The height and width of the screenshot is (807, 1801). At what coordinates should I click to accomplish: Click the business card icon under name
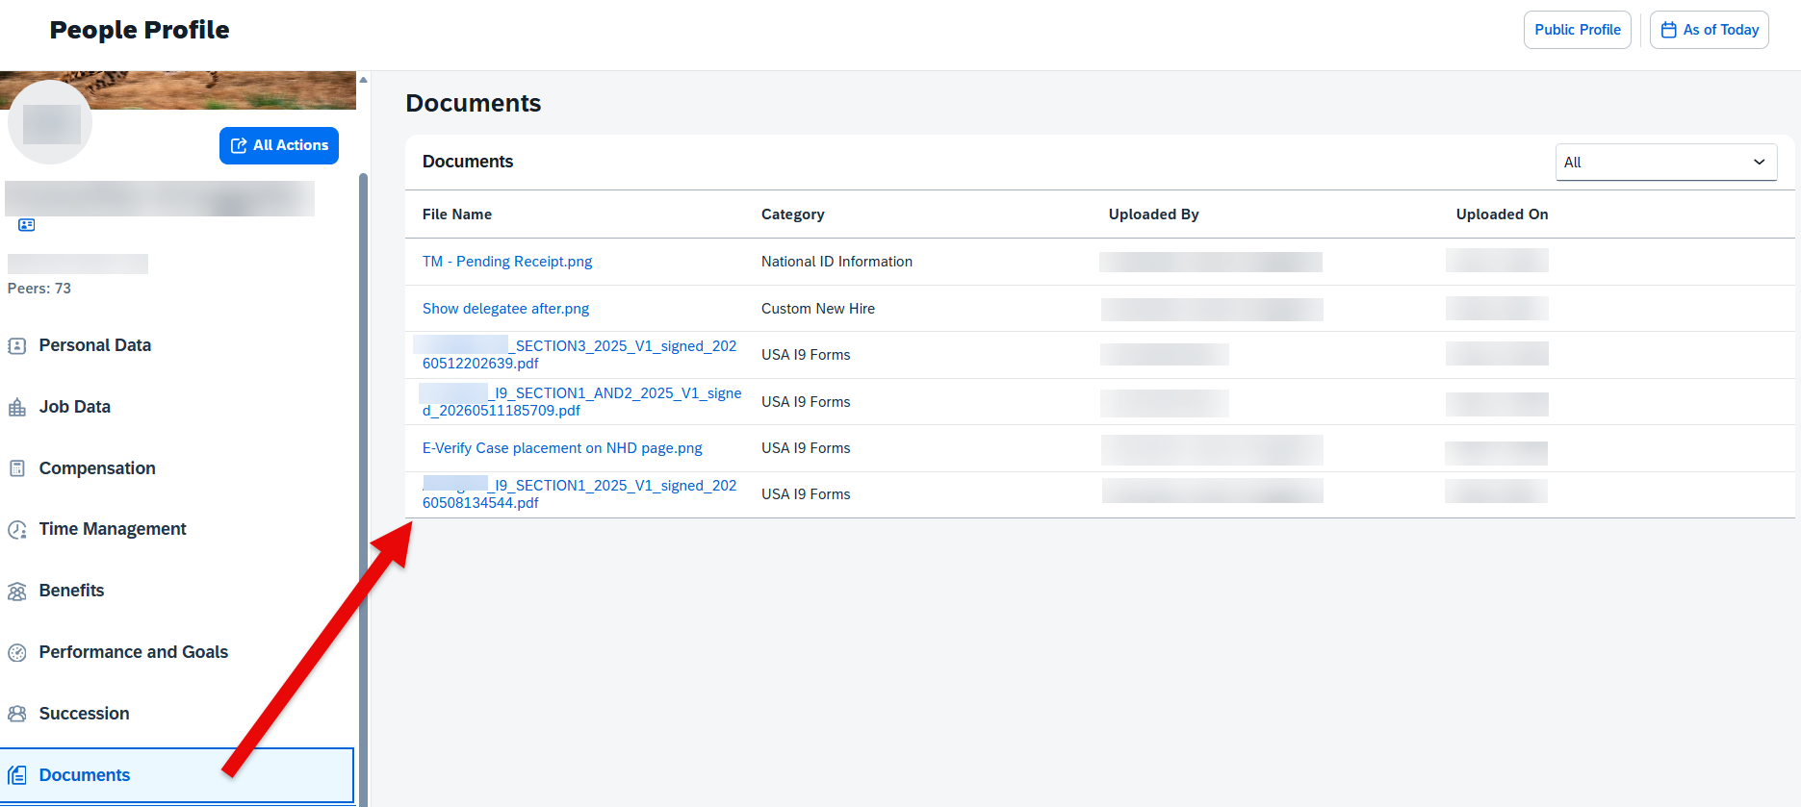pos(27,225)
